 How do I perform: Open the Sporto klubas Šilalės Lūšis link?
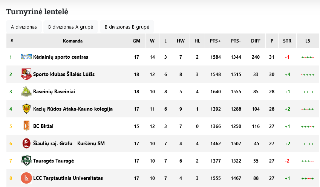click(64, 74)
